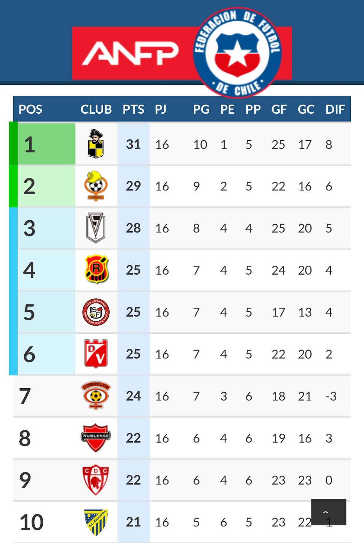
Task: Click the Cobreloa orange club crest
Action: pyautogui.click(x=96, y=396)
